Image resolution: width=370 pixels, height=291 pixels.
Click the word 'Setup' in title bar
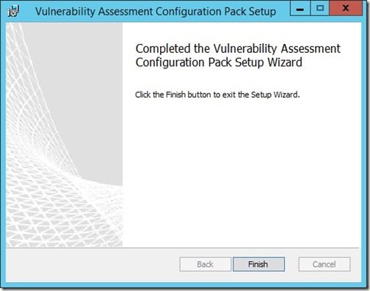tap(262, 12)
